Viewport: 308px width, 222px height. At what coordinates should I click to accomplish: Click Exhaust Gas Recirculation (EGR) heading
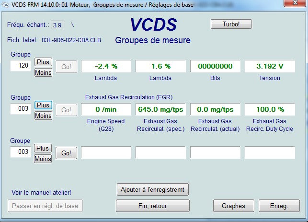click(129, 97)
